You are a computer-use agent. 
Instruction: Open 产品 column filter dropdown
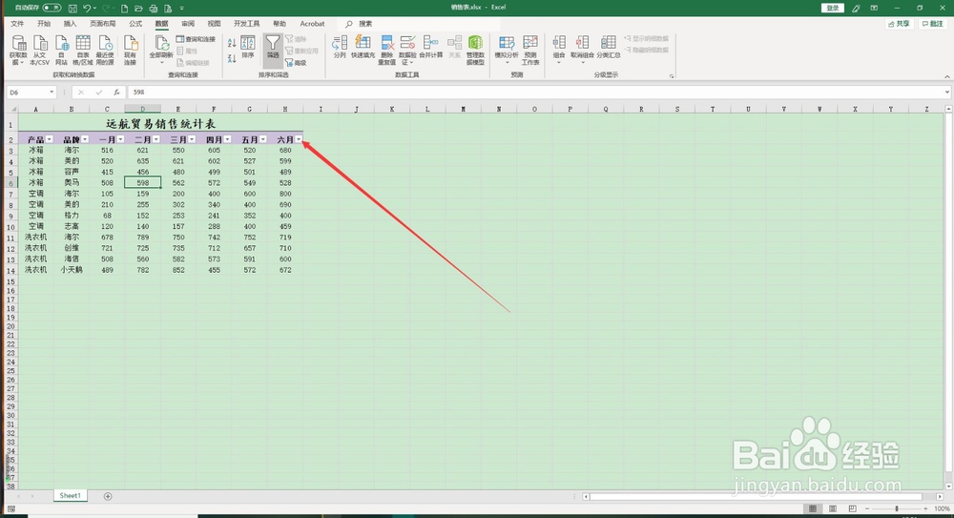pos(50,139)
